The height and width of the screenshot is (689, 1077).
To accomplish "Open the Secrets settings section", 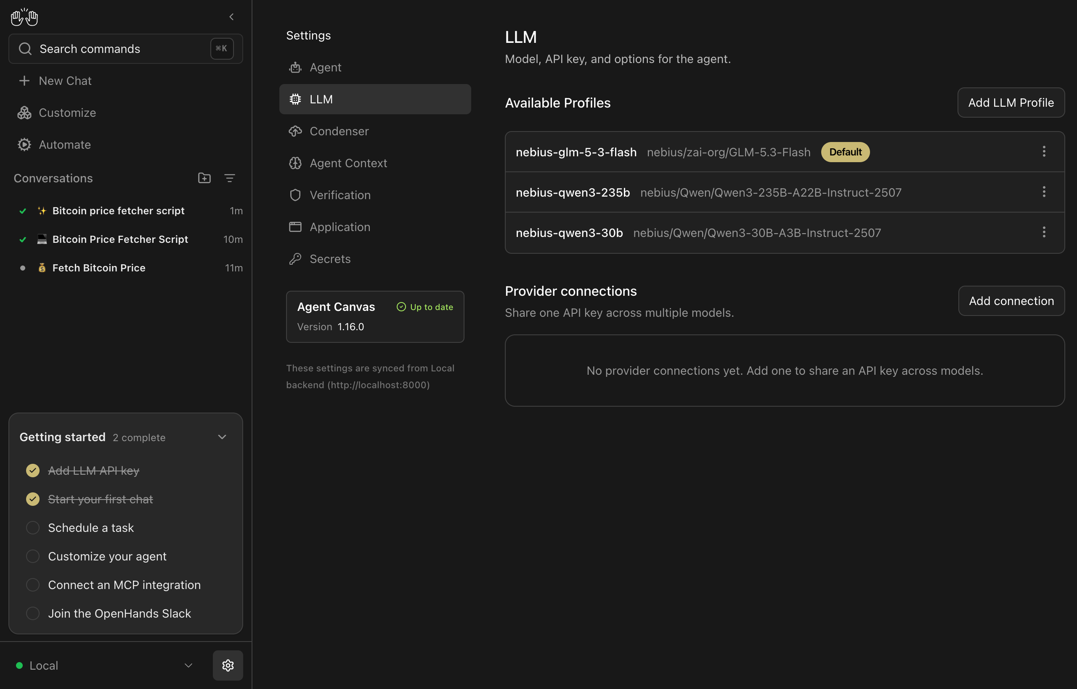I will tap(375, 259).
